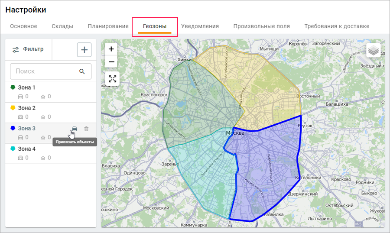Click the vehicle count icon of Зона 3

click(20, 137)
